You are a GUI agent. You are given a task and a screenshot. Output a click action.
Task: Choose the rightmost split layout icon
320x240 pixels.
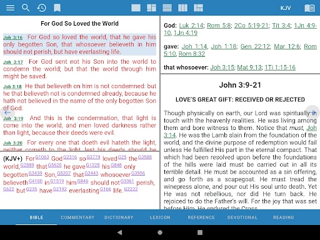click(198, 8)
